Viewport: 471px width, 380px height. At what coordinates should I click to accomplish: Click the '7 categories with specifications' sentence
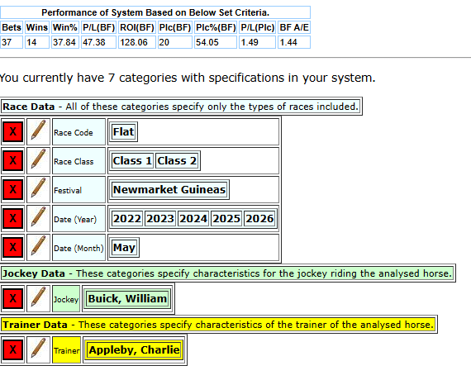point(188,78)
